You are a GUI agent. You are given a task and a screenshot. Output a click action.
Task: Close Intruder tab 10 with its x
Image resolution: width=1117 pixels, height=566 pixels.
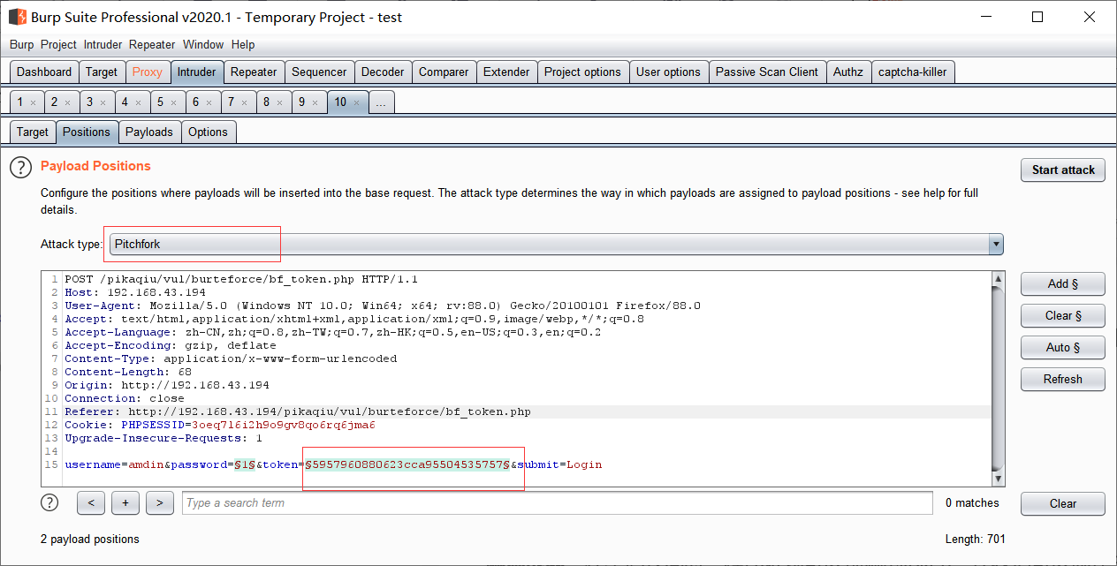click(357, 102)
